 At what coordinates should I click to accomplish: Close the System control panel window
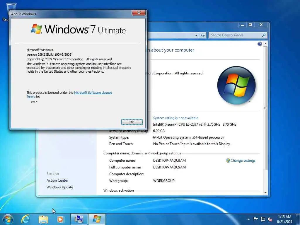(x=261, y=25)
